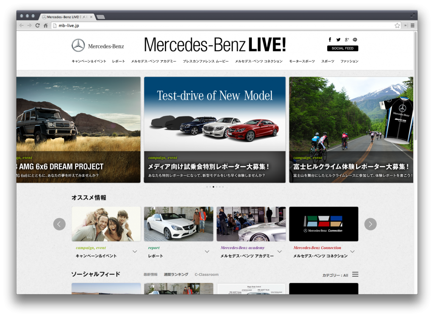
Task: Open メルセデス・ベンツ コネクション navigation item
Action: click(259, 61)
